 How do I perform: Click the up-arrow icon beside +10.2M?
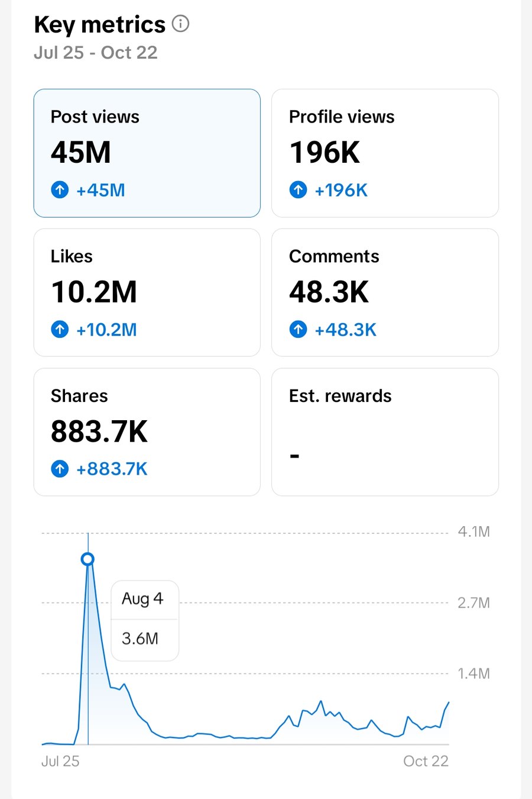[x=60, y=329]
